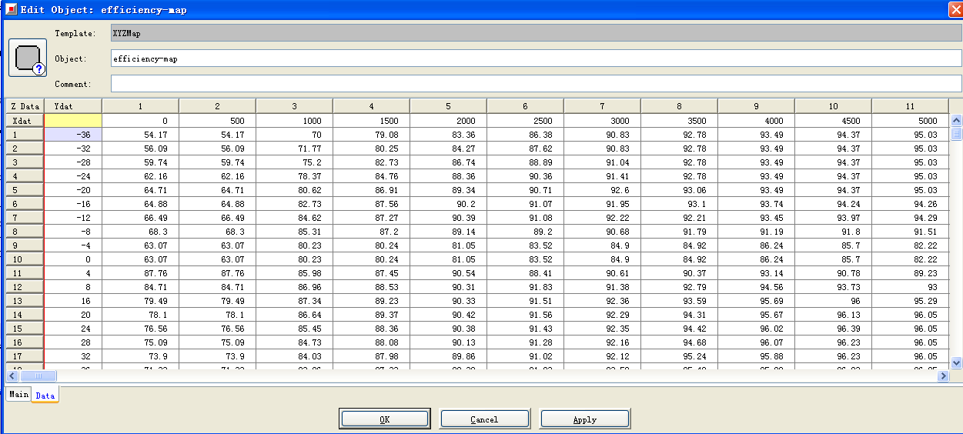Click cell 79.08 in row 1
Viewport: 963px width, 434px height.
point(371,135)
